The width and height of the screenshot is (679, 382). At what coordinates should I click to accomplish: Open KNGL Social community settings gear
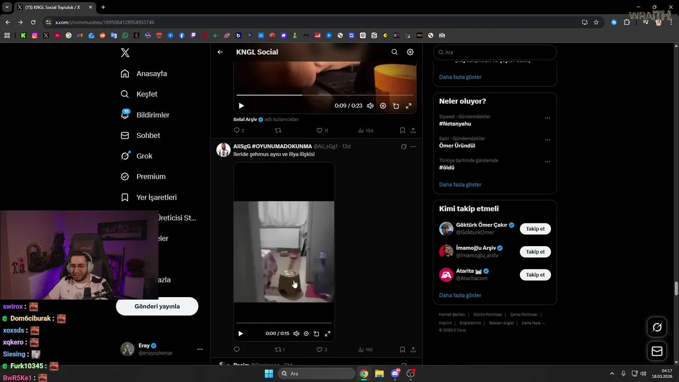pos(410,52)
